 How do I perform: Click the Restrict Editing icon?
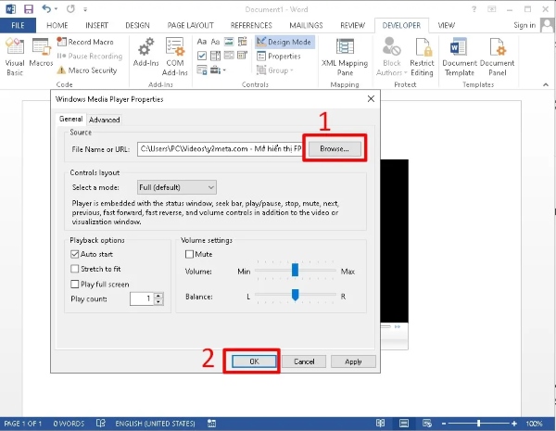(x=422, y=57)
